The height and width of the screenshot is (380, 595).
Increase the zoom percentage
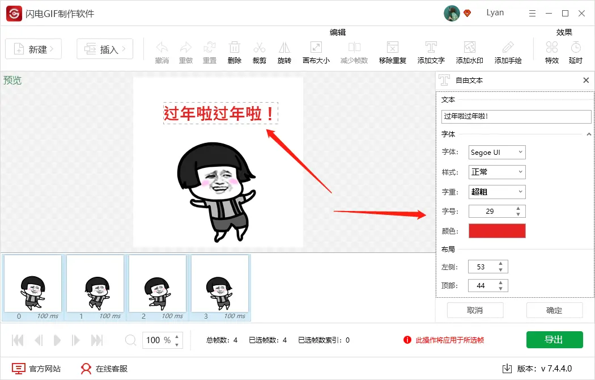[x=177, y=337]
